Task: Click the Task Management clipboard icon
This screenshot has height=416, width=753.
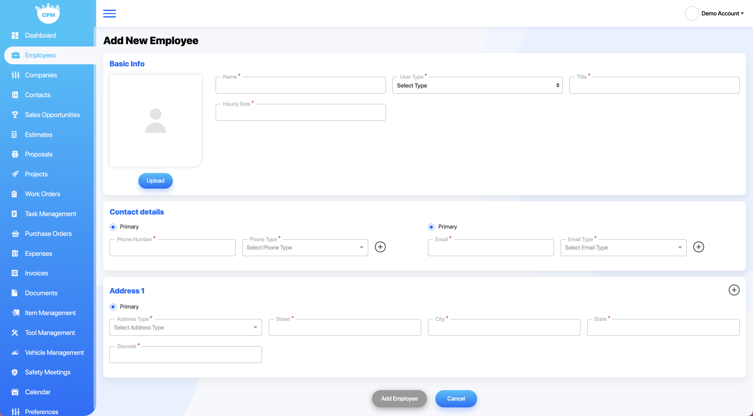Action: (14, 214)
